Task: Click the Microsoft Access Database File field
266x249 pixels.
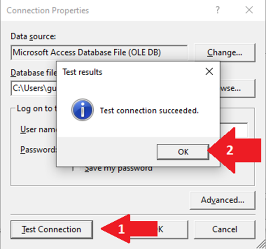Action: coord(99,52)
